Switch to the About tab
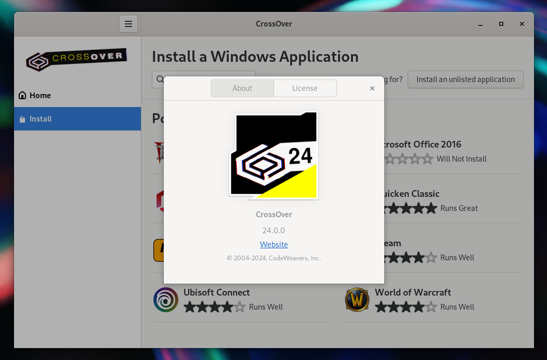This screenshot has width=547, height=360. point(242,88)
